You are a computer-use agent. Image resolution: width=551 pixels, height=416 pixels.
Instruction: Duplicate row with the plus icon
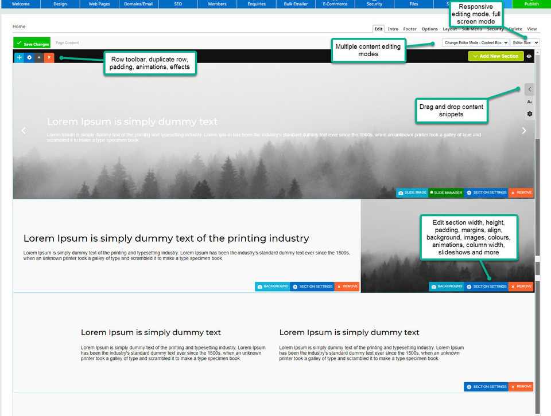pos(39,57)
